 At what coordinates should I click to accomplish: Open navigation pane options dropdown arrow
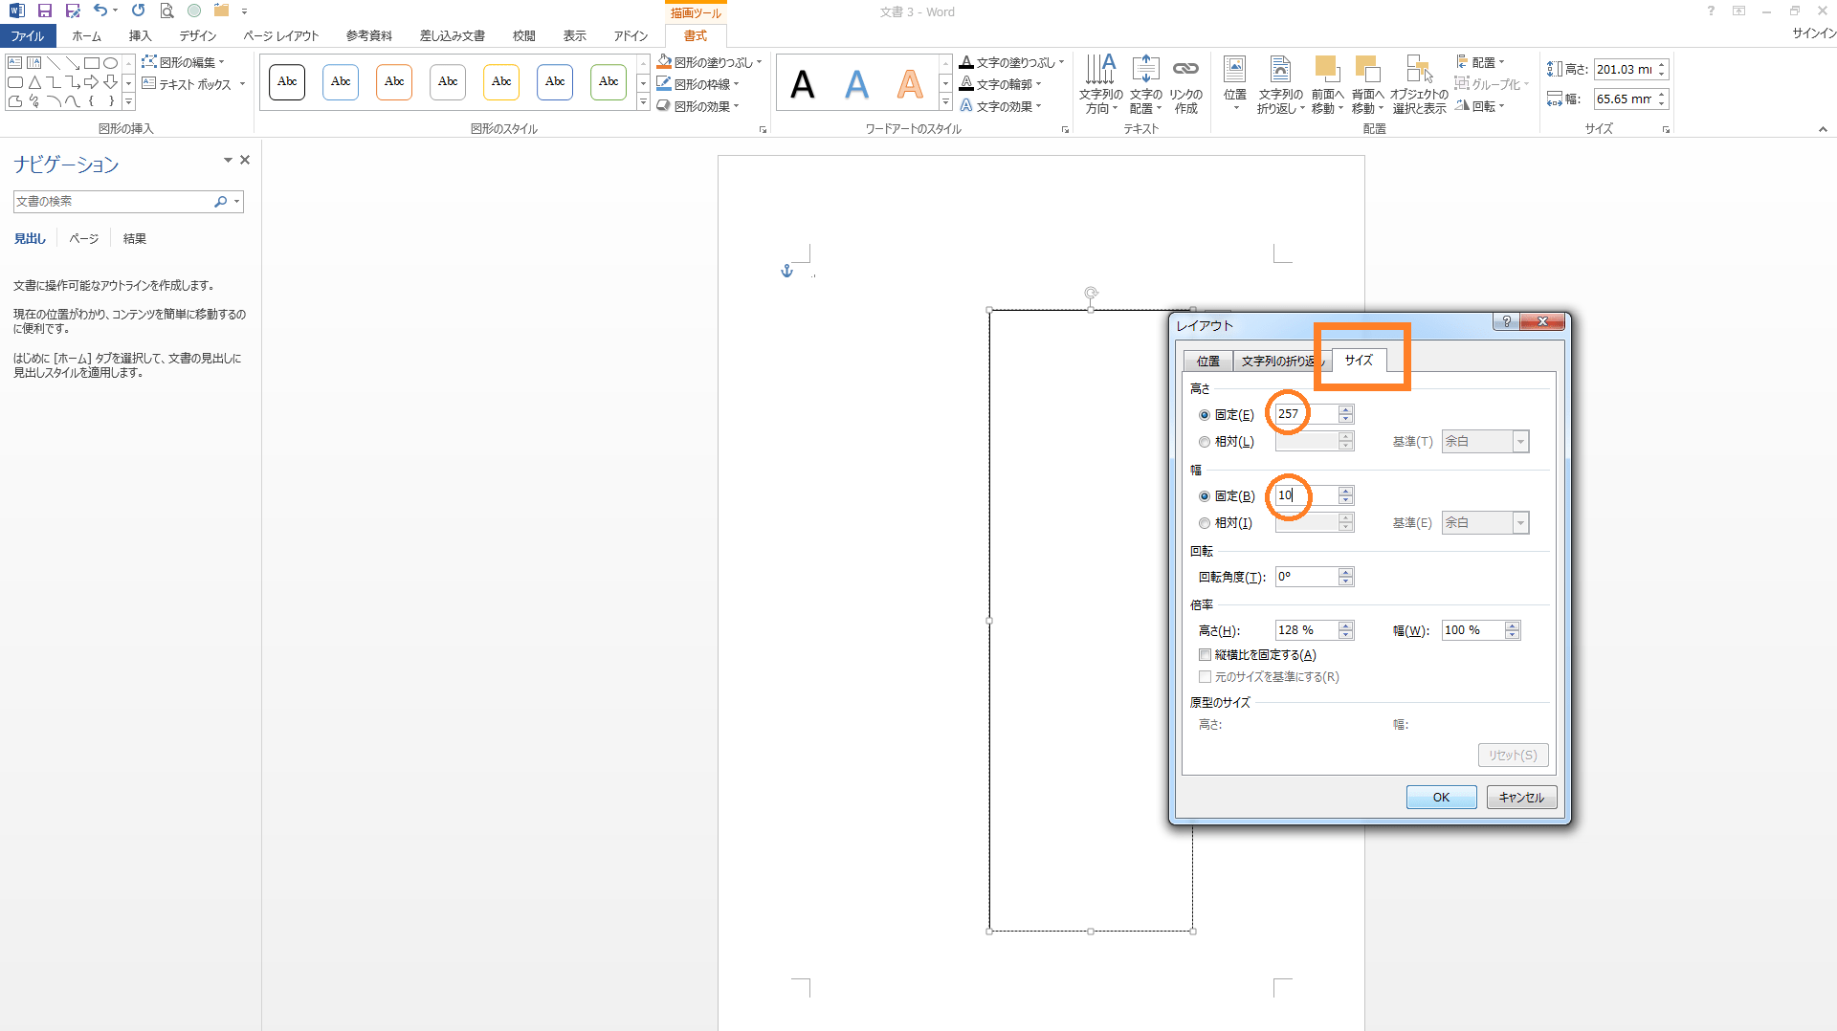228,160
